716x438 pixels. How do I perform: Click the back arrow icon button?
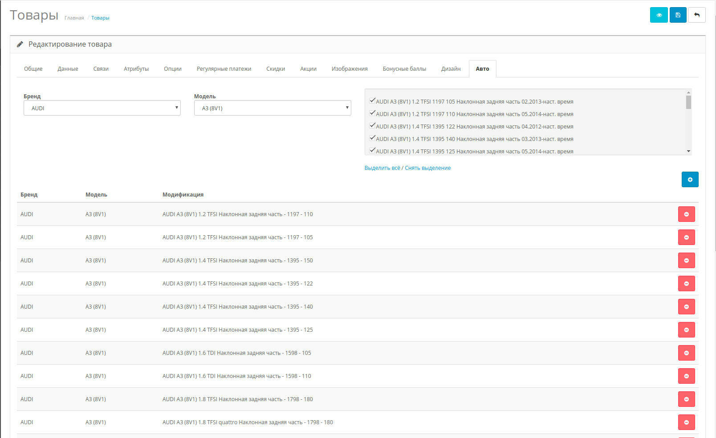[696, 15]
